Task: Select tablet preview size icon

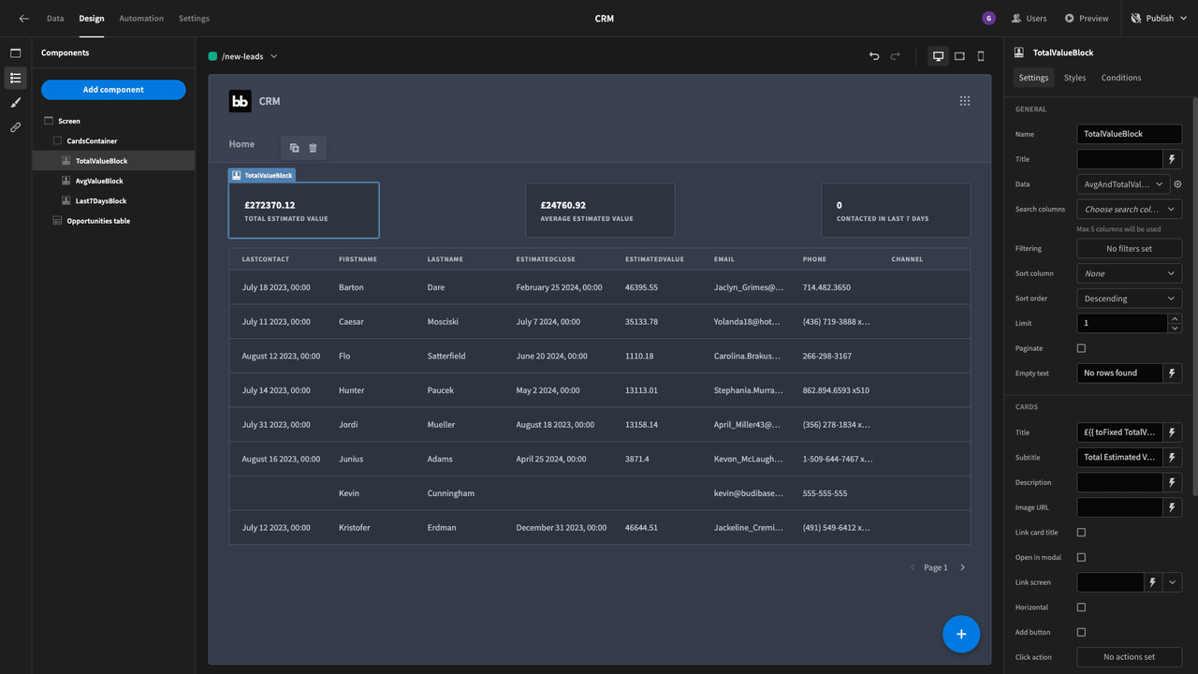Action: 959,56
